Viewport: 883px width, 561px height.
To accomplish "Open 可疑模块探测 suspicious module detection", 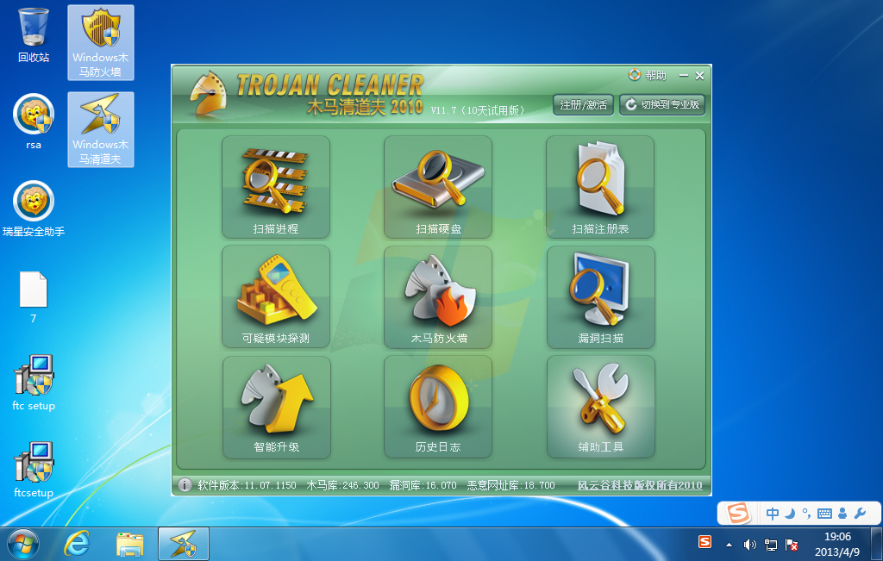I will point(275,296).
